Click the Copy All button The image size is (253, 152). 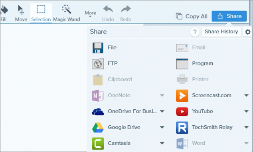[x=191, y=16]
